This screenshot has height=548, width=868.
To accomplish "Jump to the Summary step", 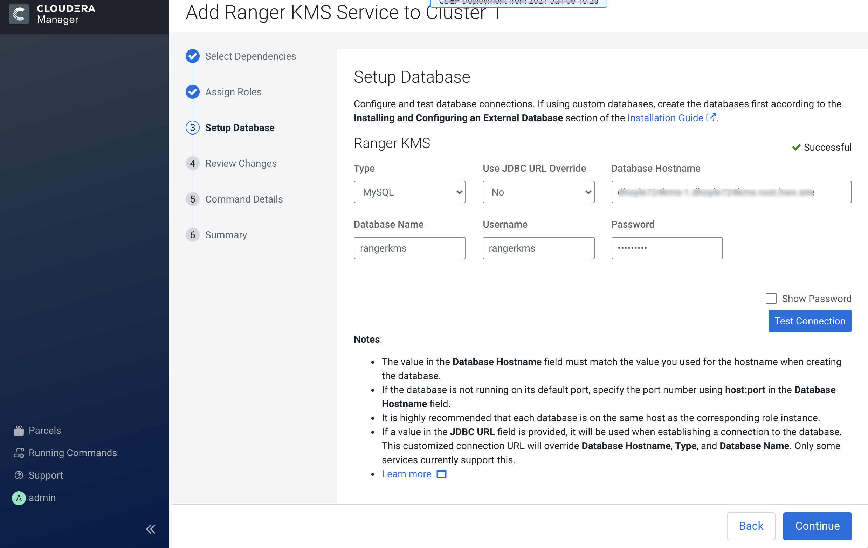I will [x=226, y=235].
